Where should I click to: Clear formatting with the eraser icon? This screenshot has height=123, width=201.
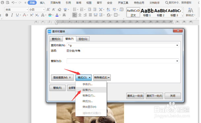[60, 10]
